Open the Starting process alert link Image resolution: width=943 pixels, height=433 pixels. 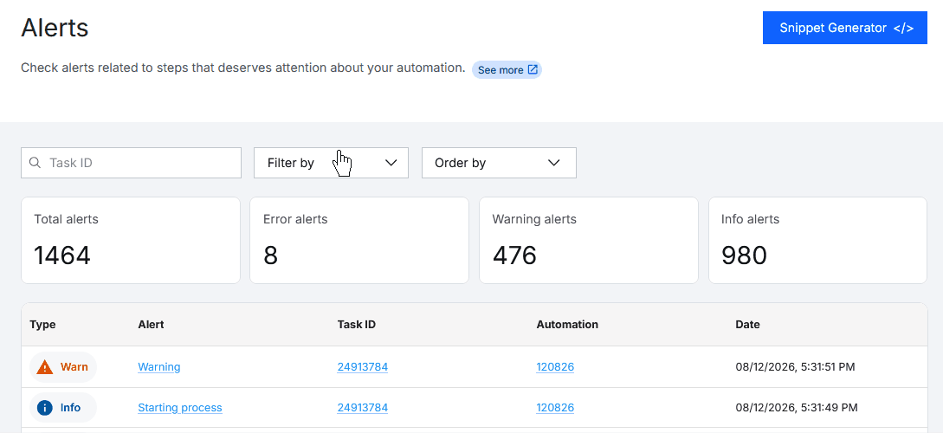pyautogui.click(x=180, y=408)
